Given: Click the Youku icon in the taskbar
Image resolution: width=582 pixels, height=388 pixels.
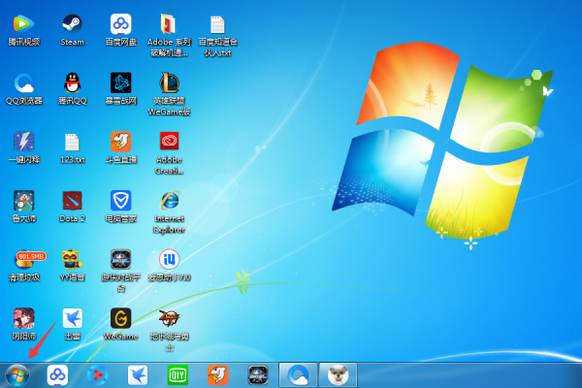Looking at the screenshot, I should tap(98, 375).
